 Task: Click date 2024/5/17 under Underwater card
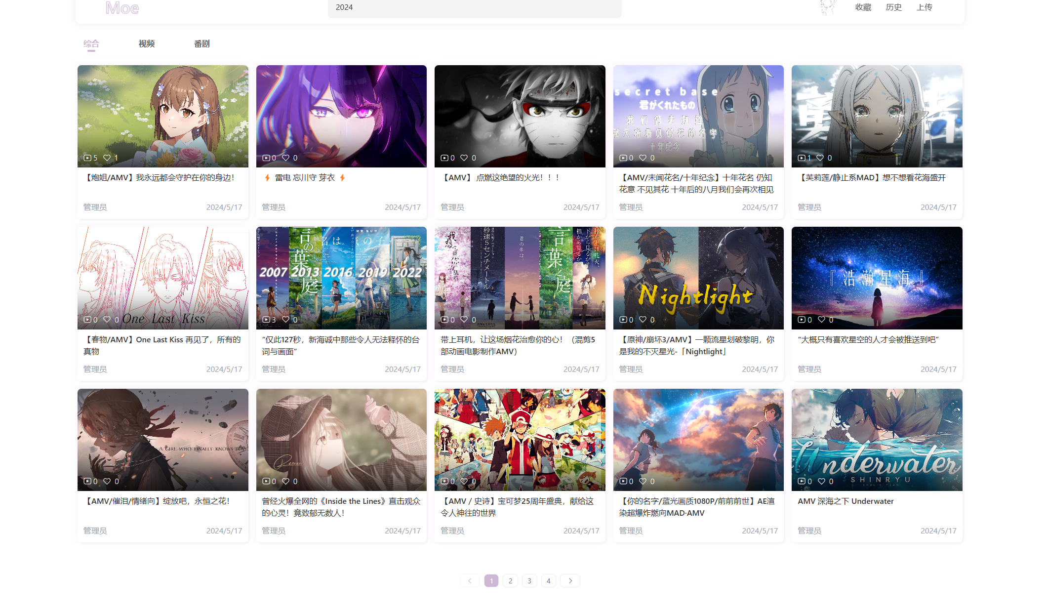(x=938, y=531)
